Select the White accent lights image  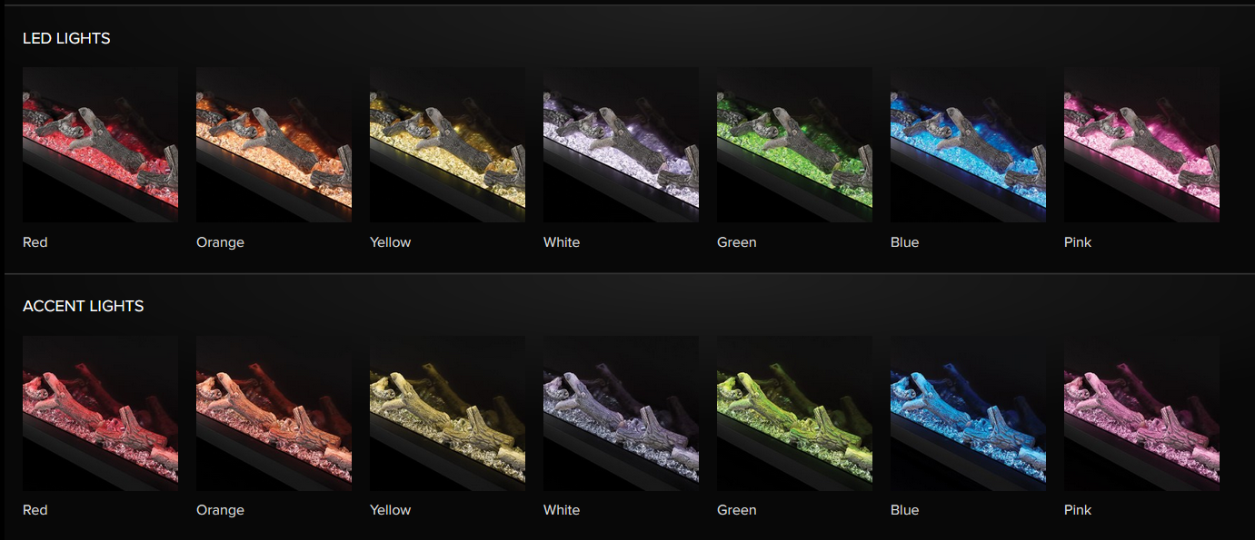tap(621, 413)
